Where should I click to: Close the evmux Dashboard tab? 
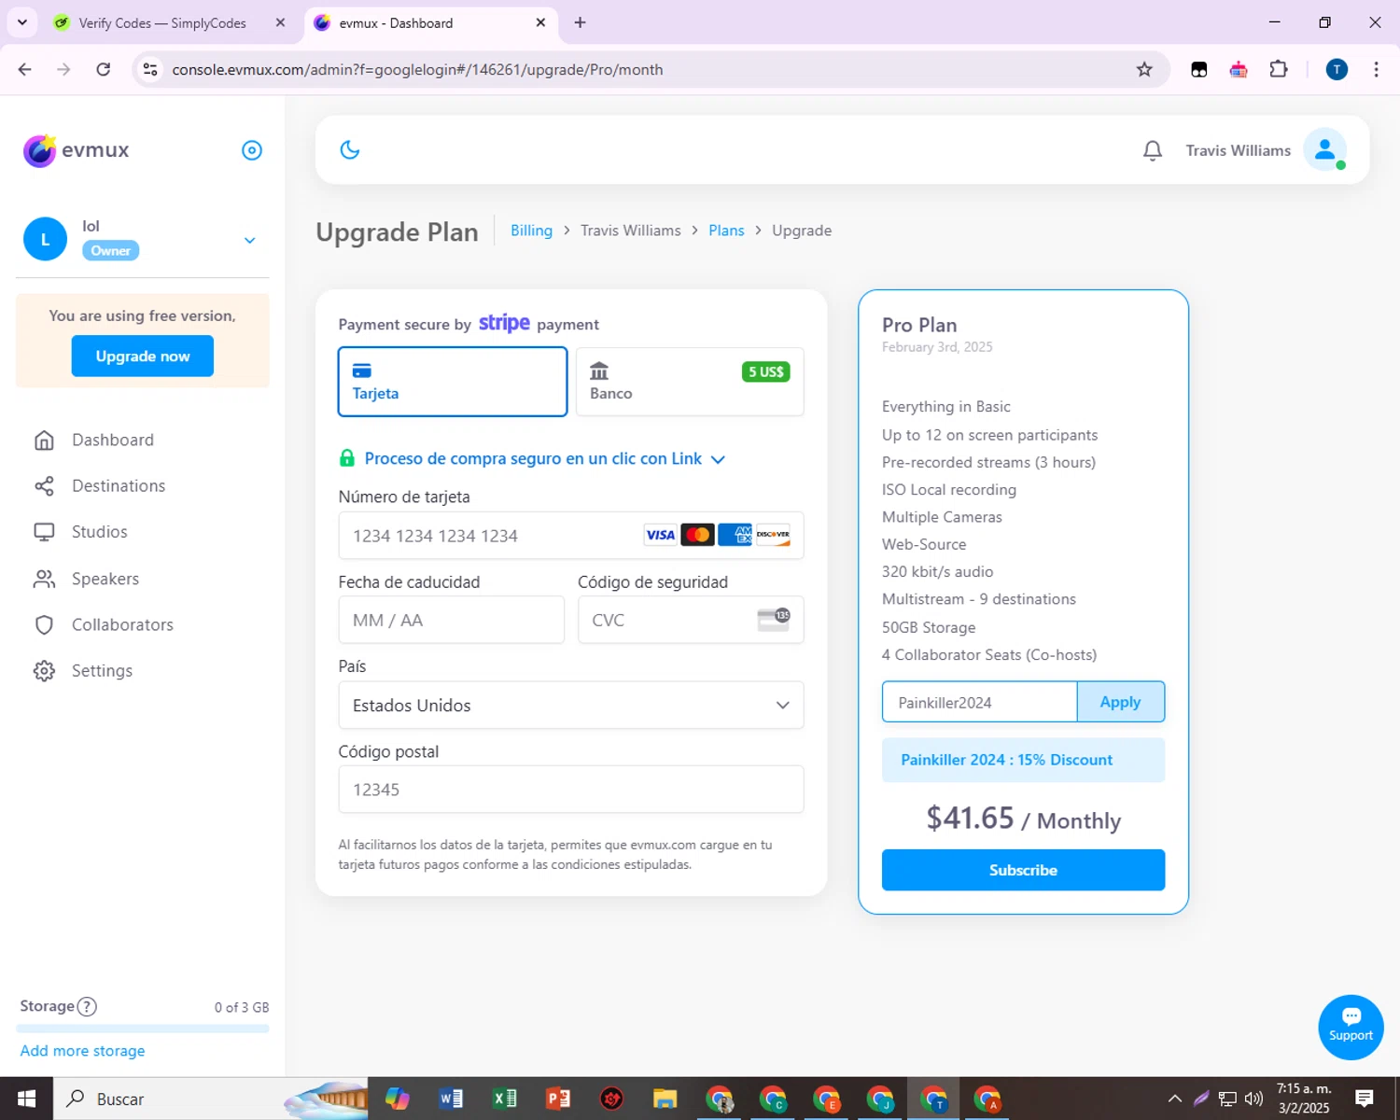click(540, 22)
